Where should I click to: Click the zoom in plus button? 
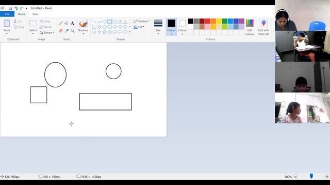[x=327, y=177]
